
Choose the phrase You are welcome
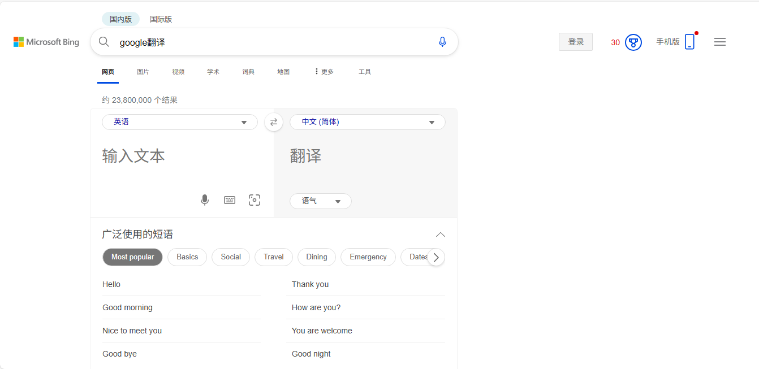[322, 331]
